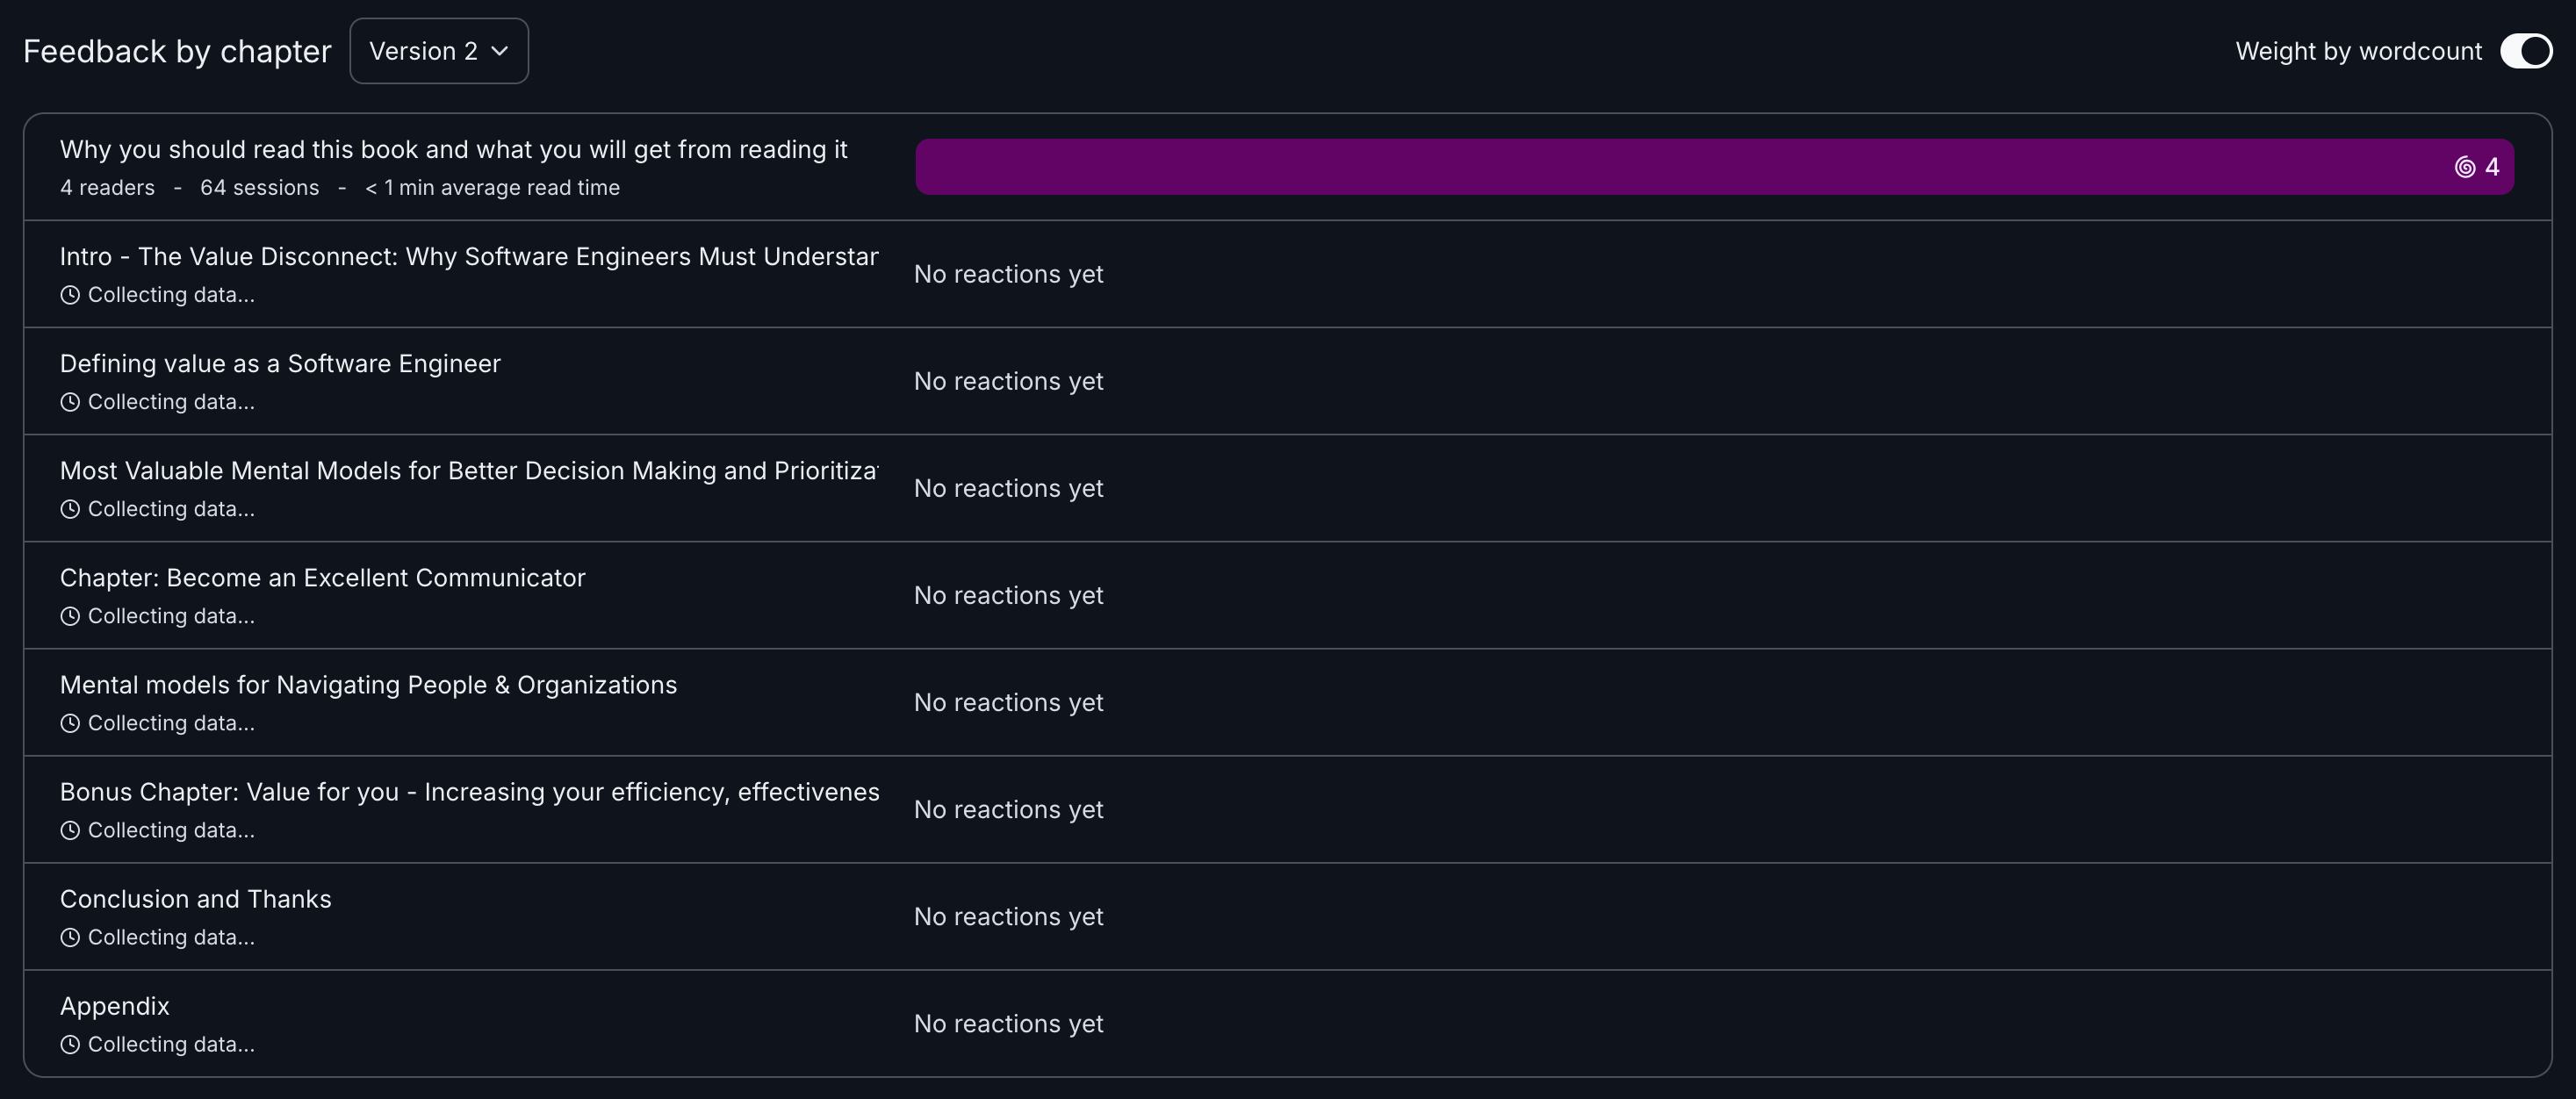
Task: Click clock icon under Become an Excellent Communicator
Action: [x=70, y=616]
